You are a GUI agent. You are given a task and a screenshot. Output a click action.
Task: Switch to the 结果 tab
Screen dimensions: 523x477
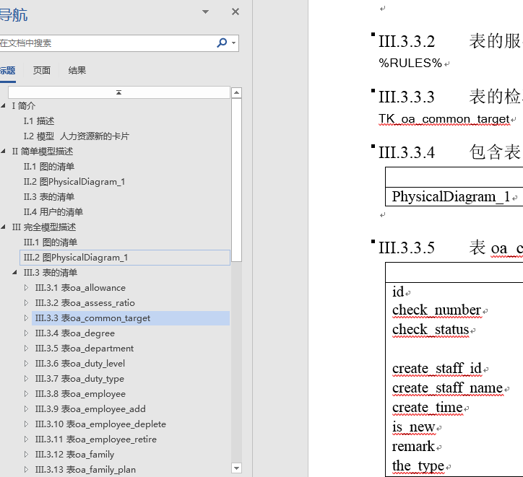click(77, 70)
